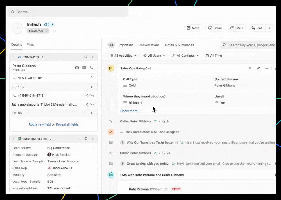The width and height of the screenshot is (281, 200).
Task: Click the teal SMS conversation icon
Action: pos(111,175)
